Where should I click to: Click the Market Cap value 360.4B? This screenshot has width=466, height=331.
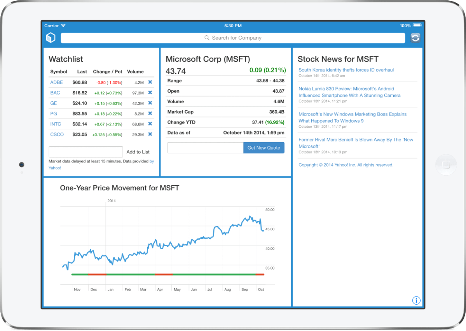click(277, 112)
